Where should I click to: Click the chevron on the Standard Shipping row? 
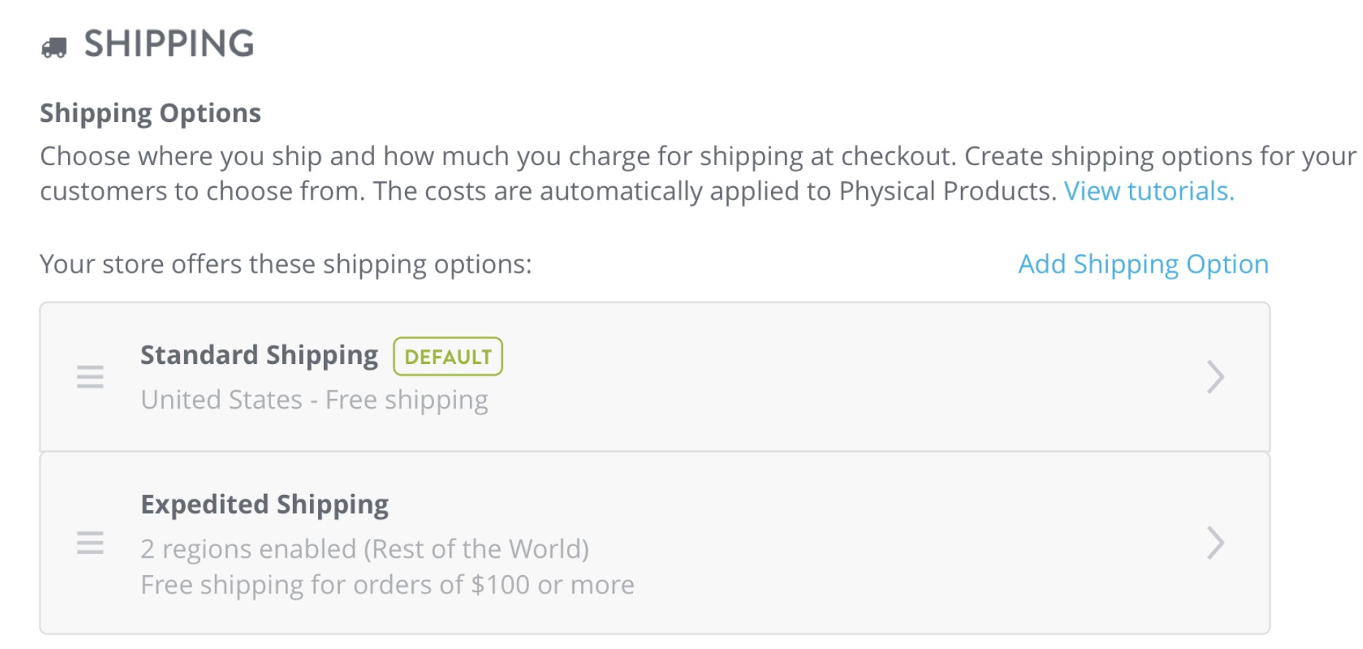coord(1217,377)
